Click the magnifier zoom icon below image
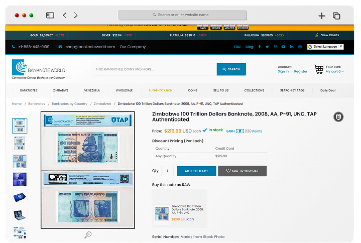 tap(88, 235)
